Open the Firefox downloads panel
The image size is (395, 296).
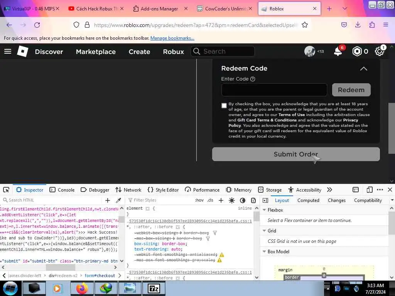tap(358, 25)
